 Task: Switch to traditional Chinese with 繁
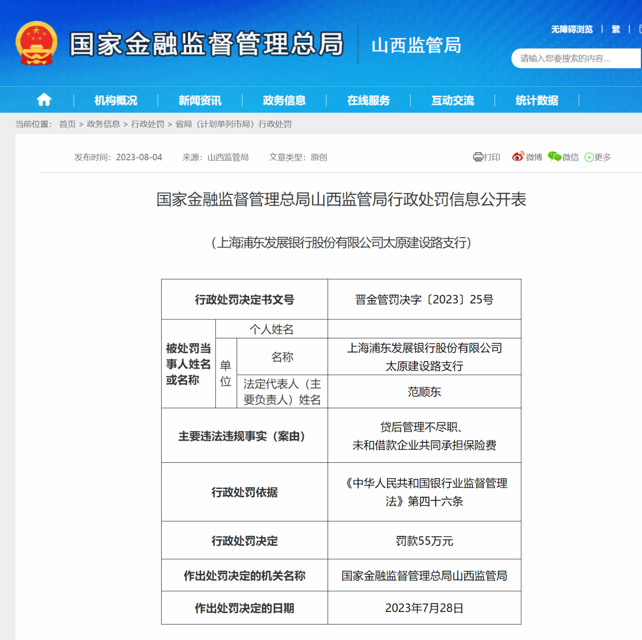[616, 29]
